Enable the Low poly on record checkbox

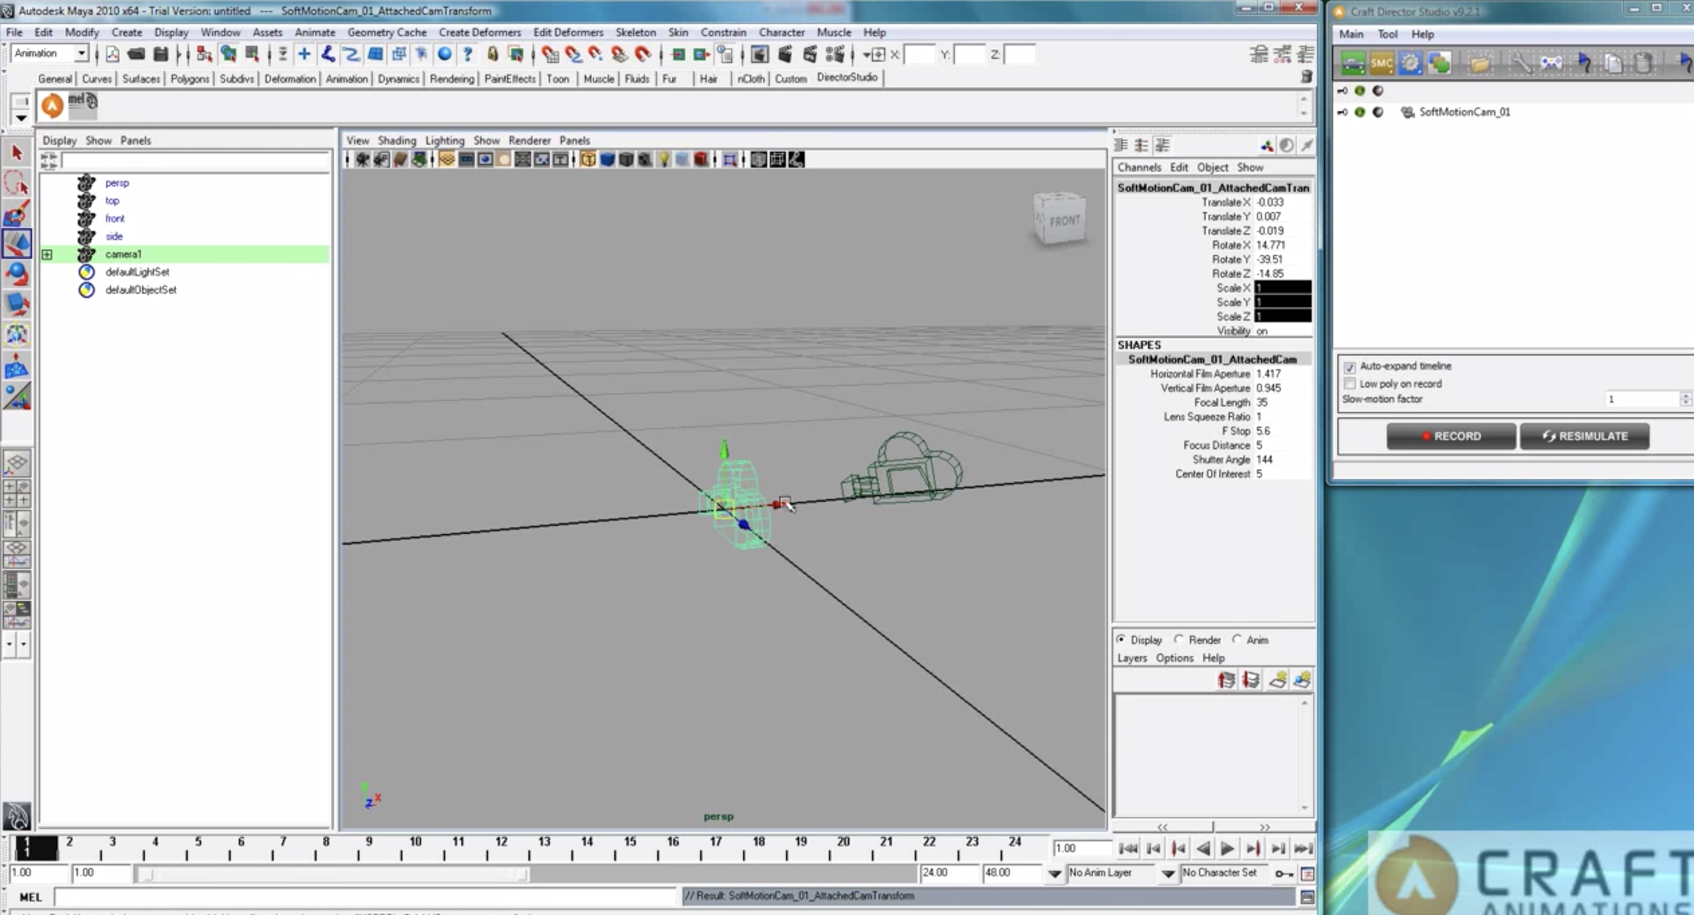[x=1351, y=383]
